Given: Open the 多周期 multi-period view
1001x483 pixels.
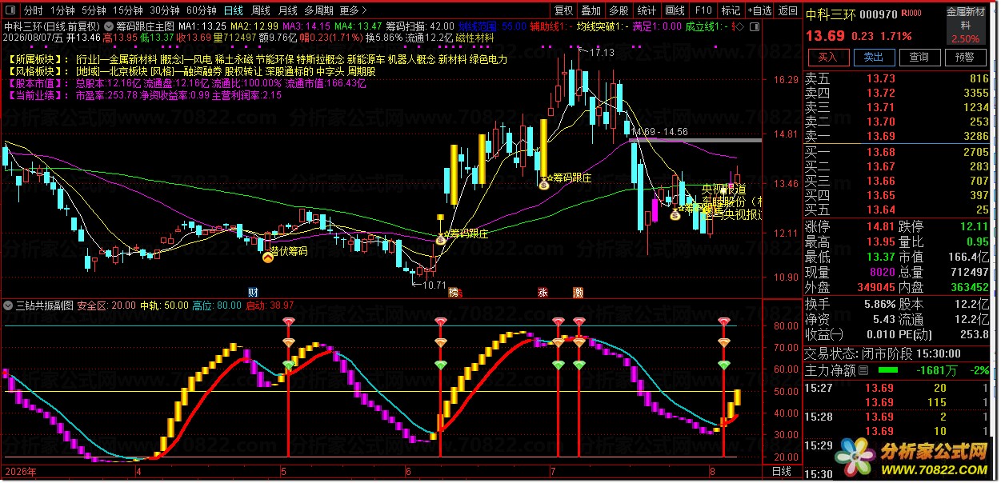Looking at the screenshot, I should (318, 11).
